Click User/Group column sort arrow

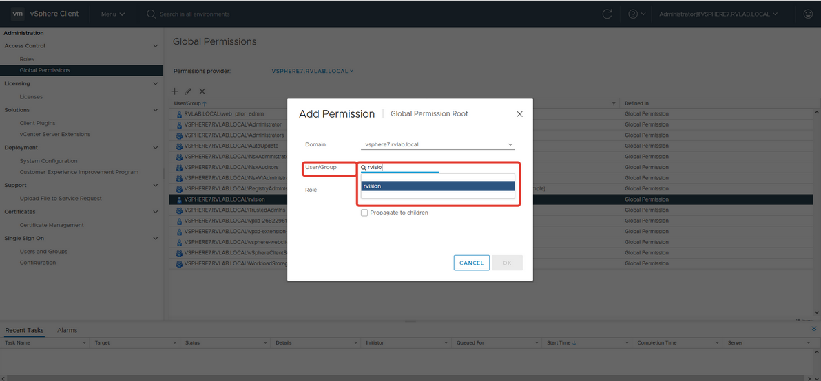pyautogui.click(x=204, y=103)
